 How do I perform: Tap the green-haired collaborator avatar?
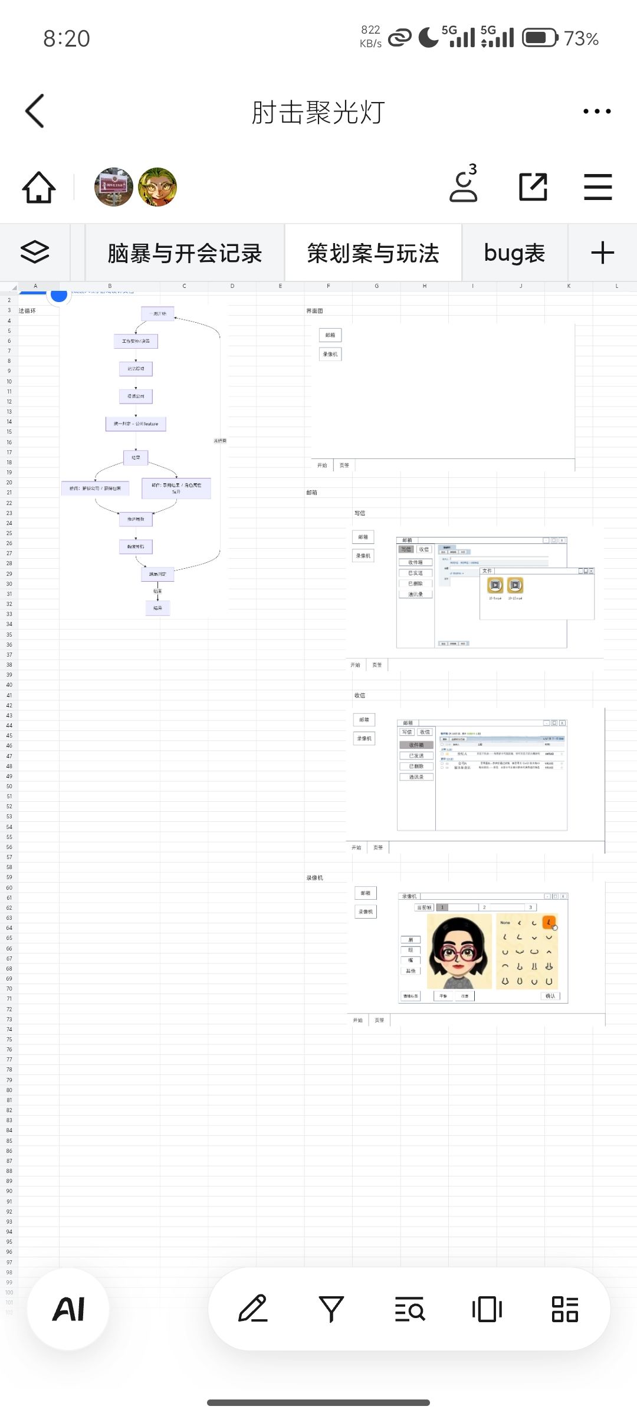tap(157, 187)
